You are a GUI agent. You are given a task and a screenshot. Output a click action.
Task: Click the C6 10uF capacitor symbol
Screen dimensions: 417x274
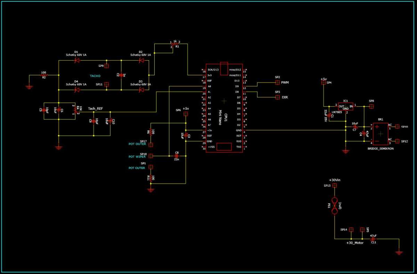[59, 110]
